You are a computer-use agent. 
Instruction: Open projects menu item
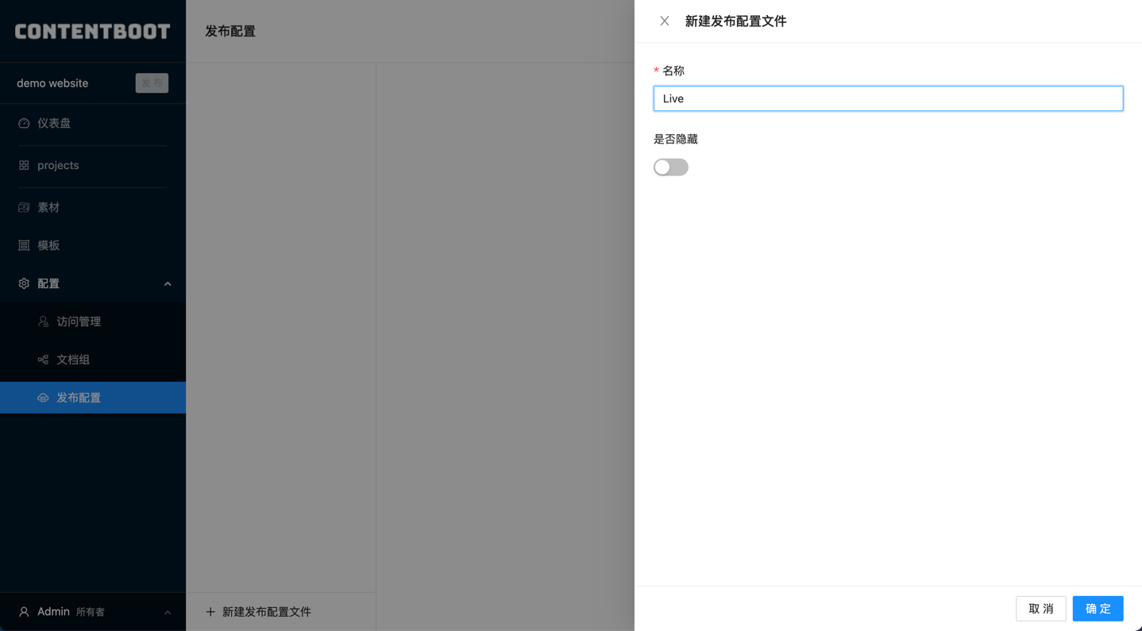pyautogui.click(x=93, y=165)
